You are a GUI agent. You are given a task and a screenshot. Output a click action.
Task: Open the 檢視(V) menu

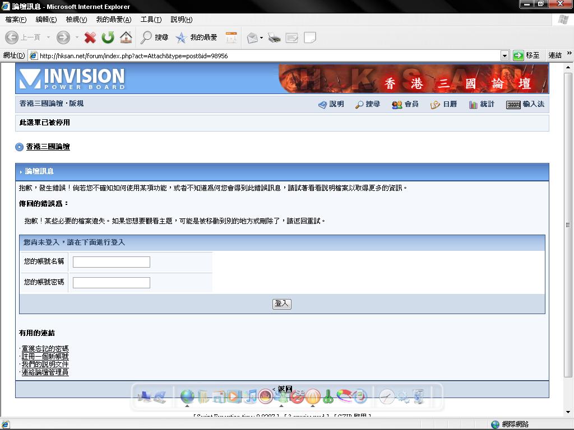point(76,20)
